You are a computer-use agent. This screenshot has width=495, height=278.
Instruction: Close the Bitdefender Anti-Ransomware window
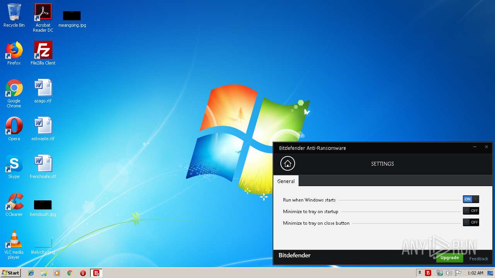(486, 147)
